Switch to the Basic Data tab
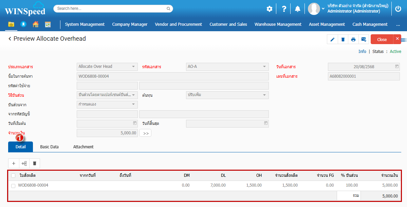This screenshot has width=407, height=207. tap(49, 147)
